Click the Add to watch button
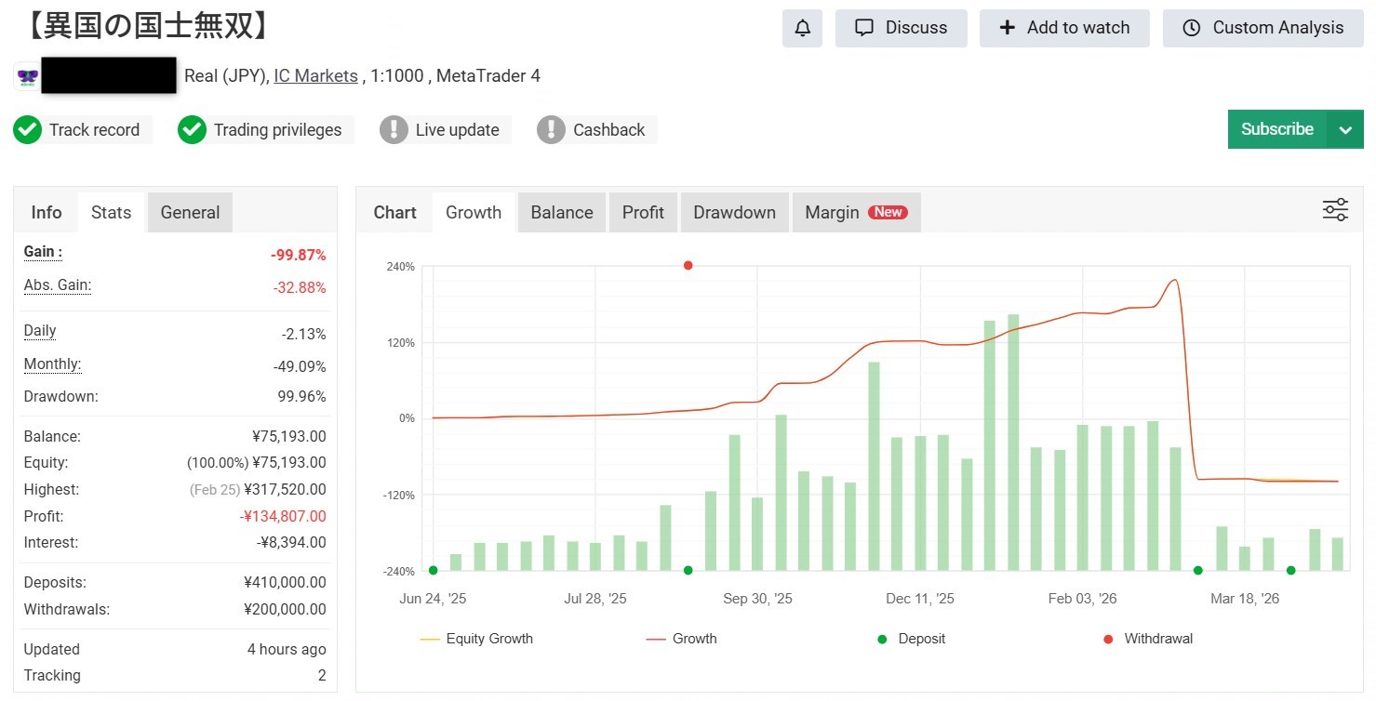The height and width of the screenshot is (701, 1376). point(1064,28)
